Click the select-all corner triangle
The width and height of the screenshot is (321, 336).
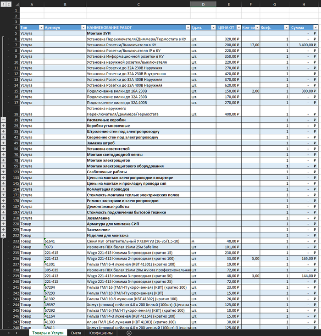point(17,5)
